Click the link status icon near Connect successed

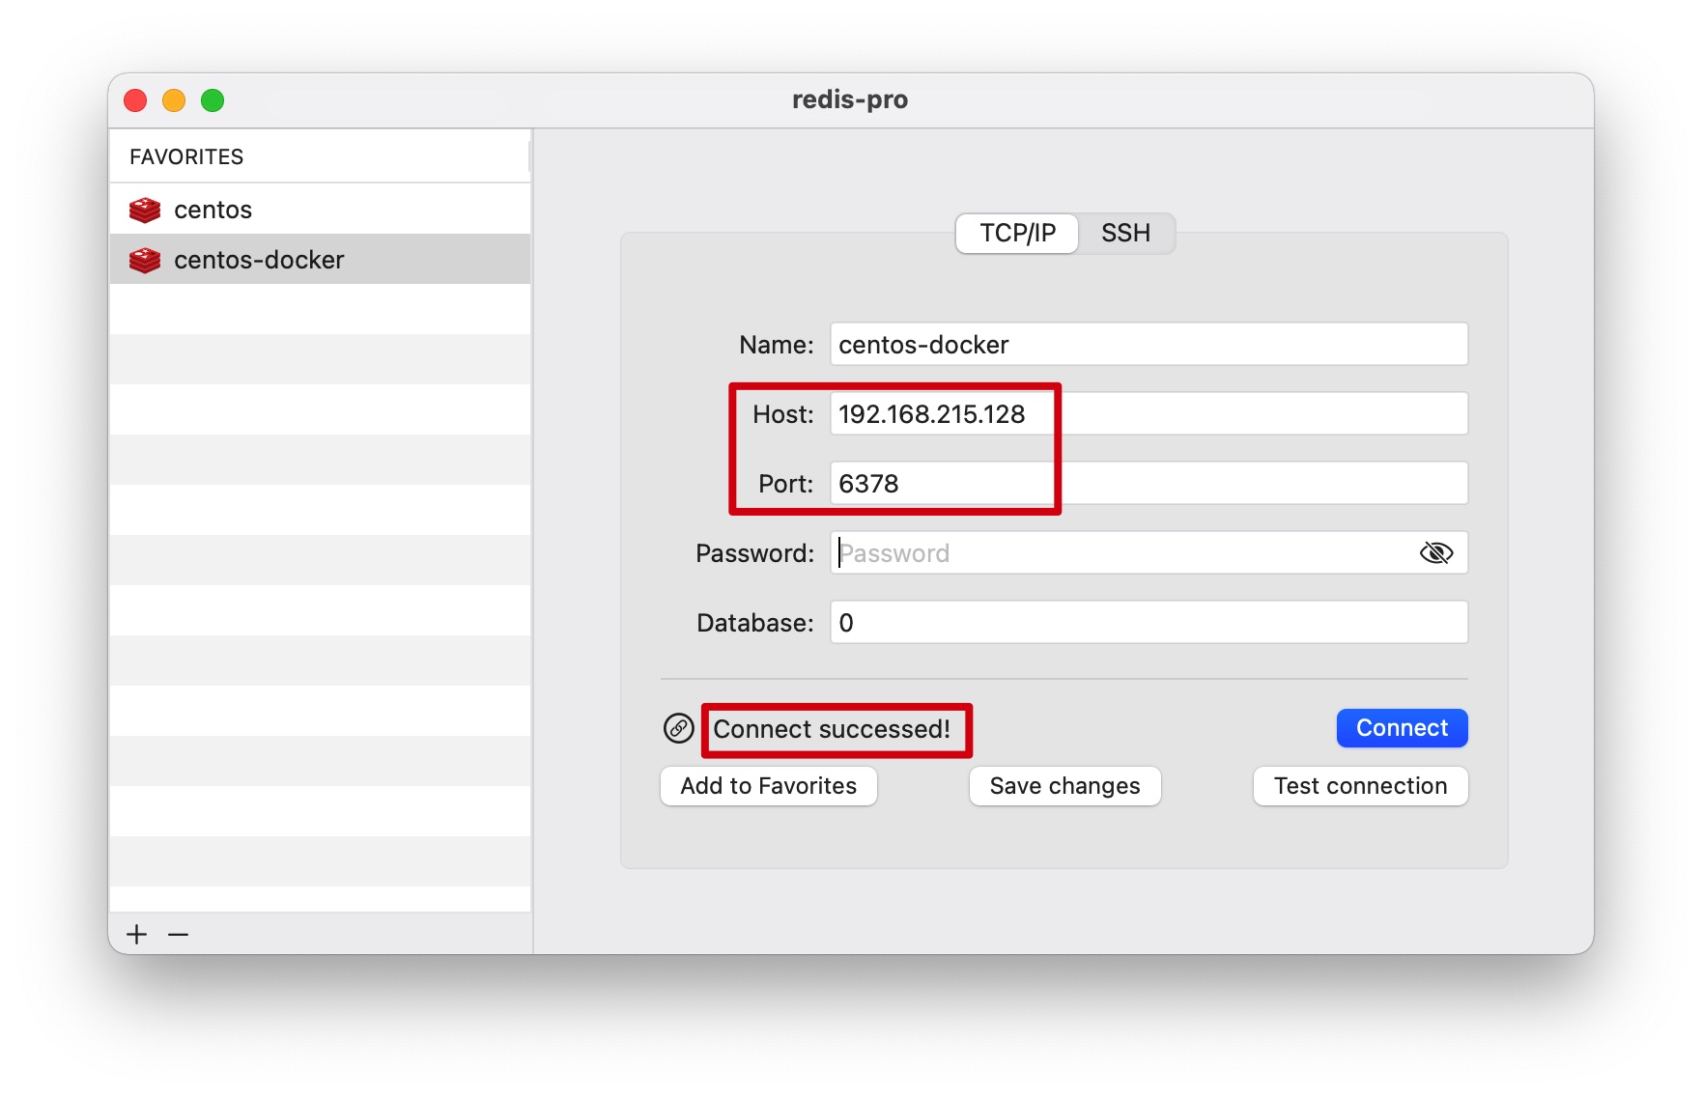click(679, 728)
